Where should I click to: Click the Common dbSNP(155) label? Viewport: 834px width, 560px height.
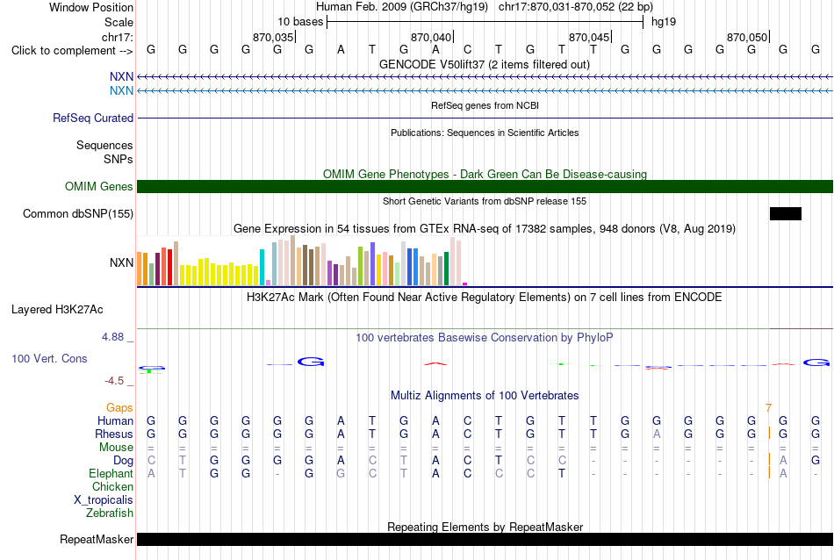point(77,214)
